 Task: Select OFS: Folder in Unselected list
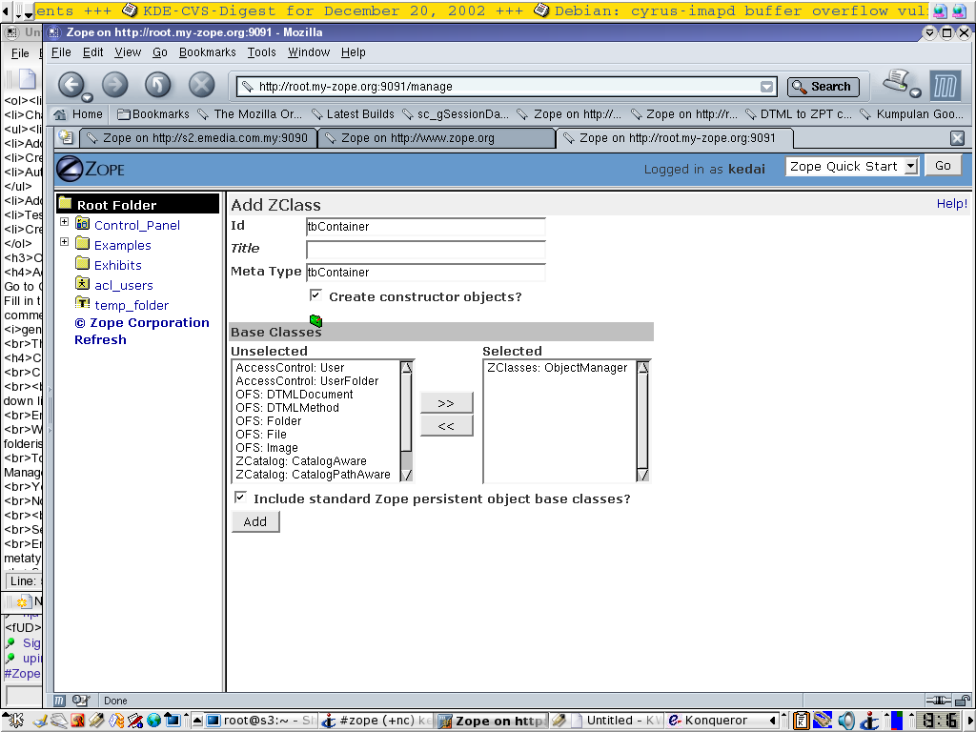316,420
